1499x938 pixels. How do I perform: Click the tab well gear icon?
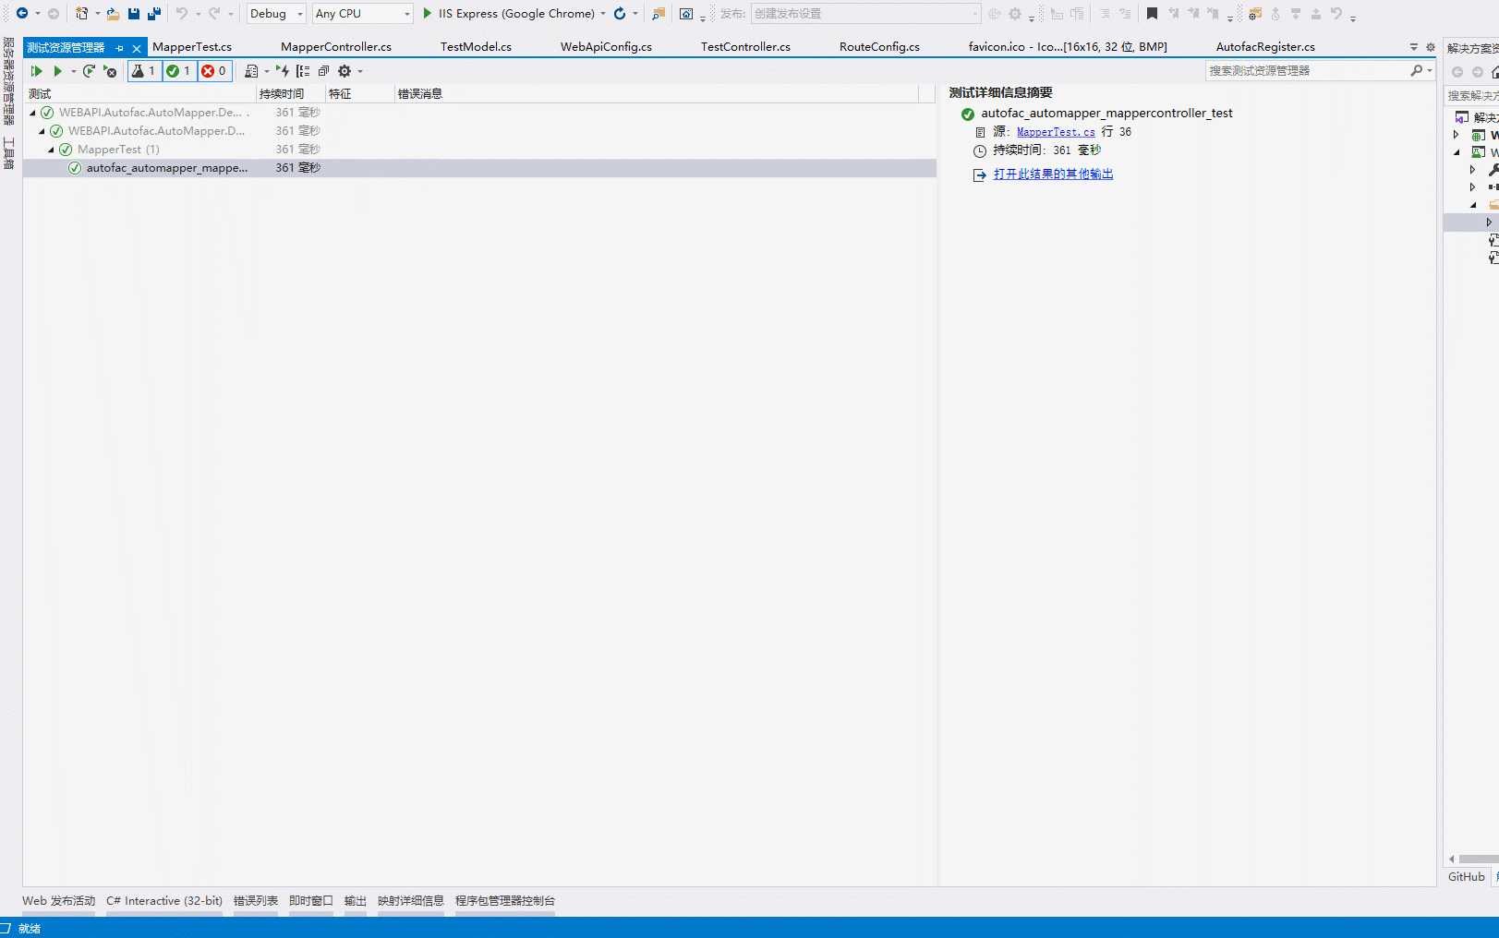[x=1431, y=47]
